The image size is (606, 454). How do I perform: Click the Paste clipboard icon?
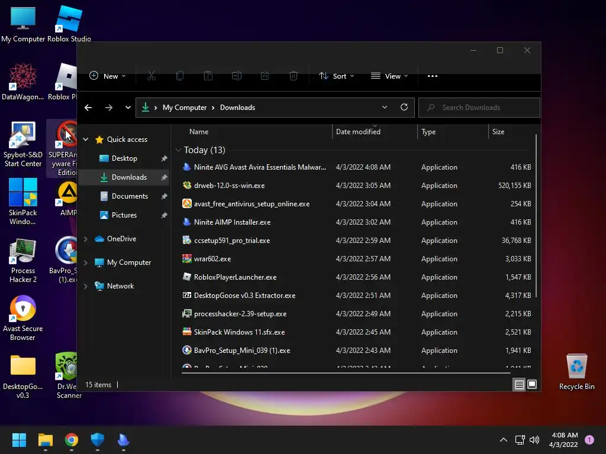click(x=208, y=76)
